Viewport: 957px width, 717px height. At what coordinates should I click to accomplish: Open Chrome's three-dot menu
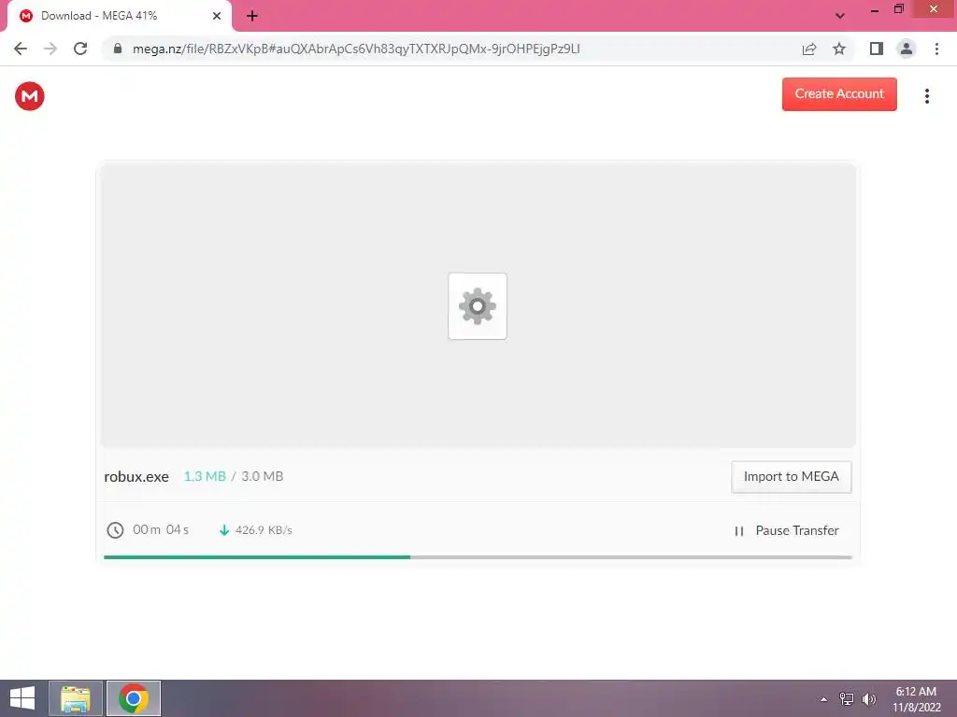(x=936, y=49)
